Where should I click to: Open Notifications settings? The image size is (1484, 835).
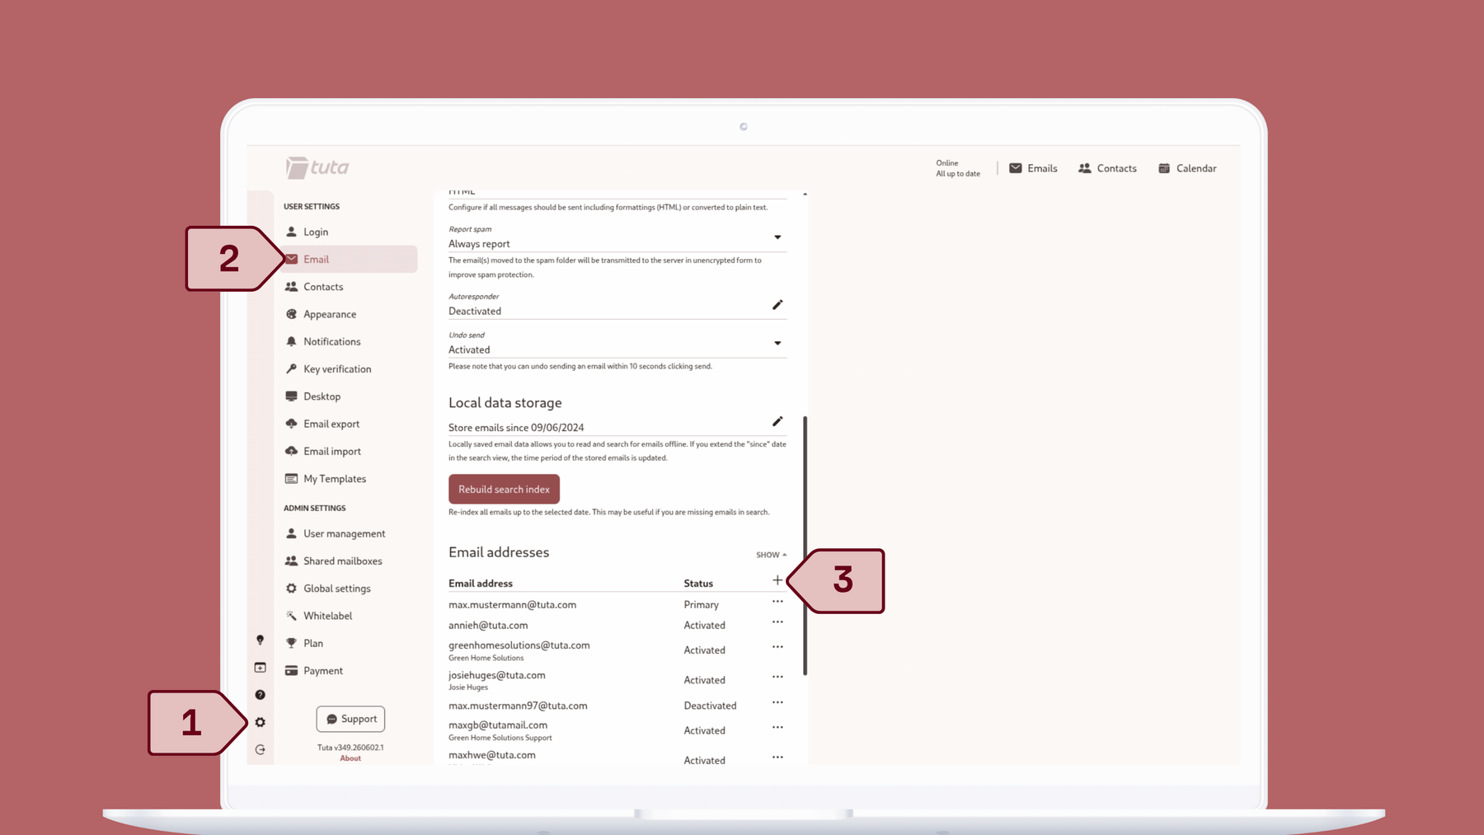click(350, 341)
